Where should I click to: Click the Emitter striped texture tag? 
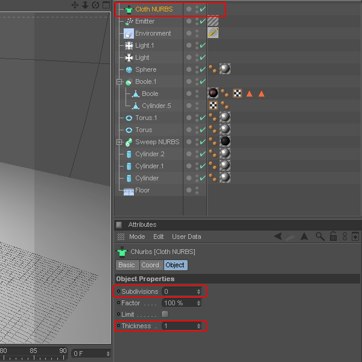(x=212, y=21)
